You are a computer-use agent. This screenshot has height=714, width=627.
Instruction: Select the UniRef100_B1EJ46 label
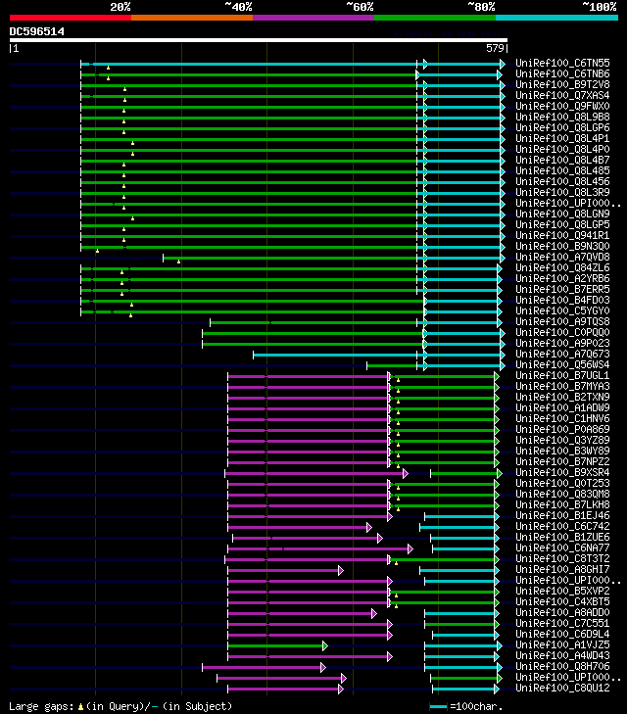coord(562,516)
